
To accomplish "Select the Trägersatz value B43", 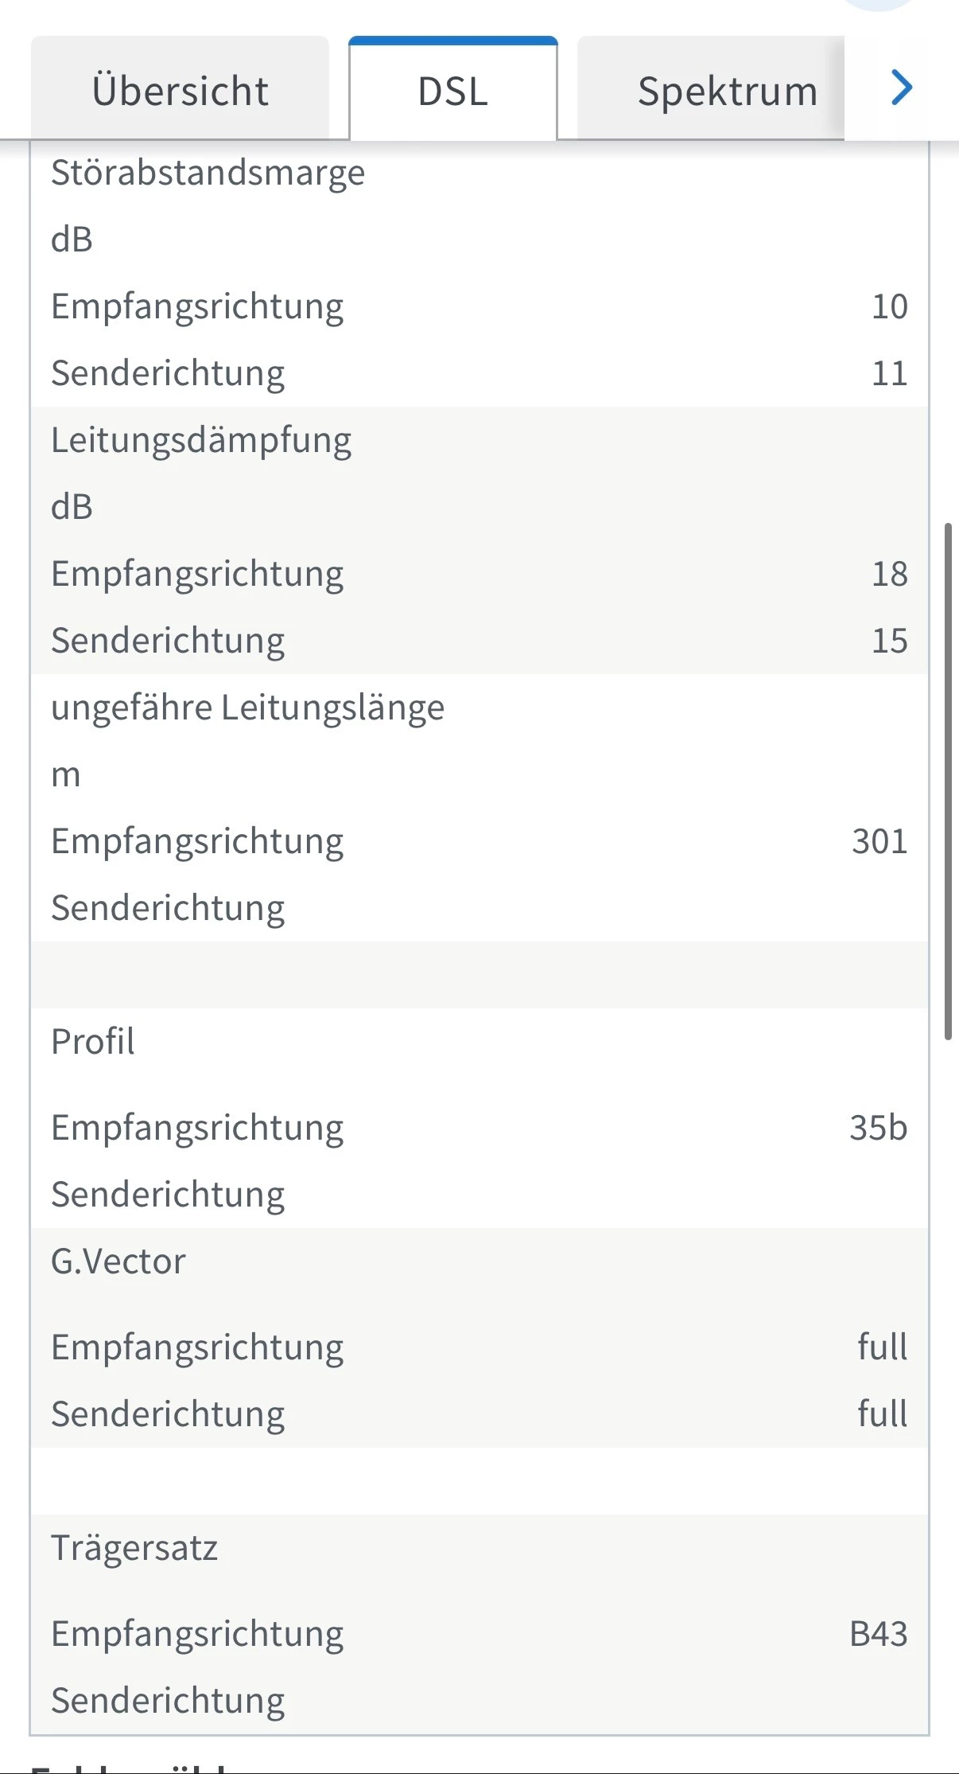I will (878, 1634).
